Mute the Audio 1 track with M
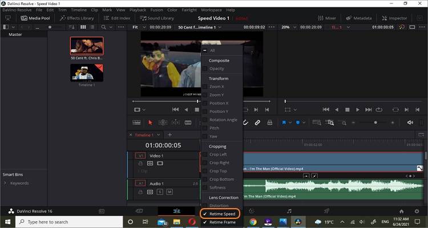428x228 pixels. point(169,192)
